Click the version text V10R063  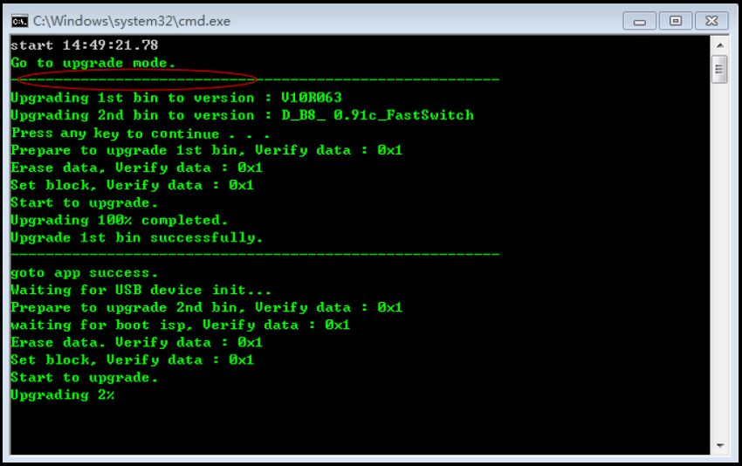(x=311, y=98)
